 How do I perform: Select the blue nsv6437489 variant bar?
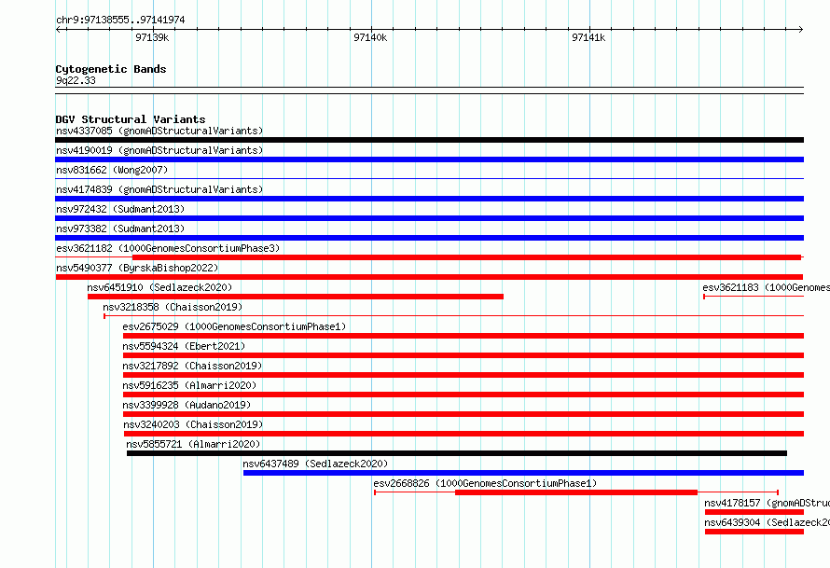click(523, 473)
